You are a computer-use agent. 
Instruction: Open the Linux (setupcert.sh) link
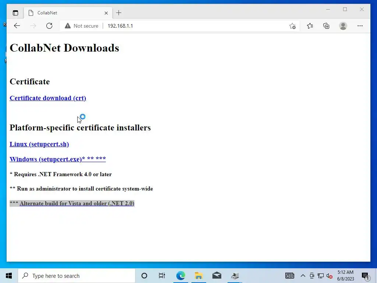coord(39,144)
